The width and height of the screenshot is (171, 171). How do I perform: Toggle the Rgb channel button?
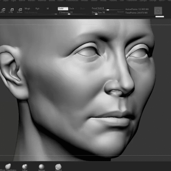[37, 9]
